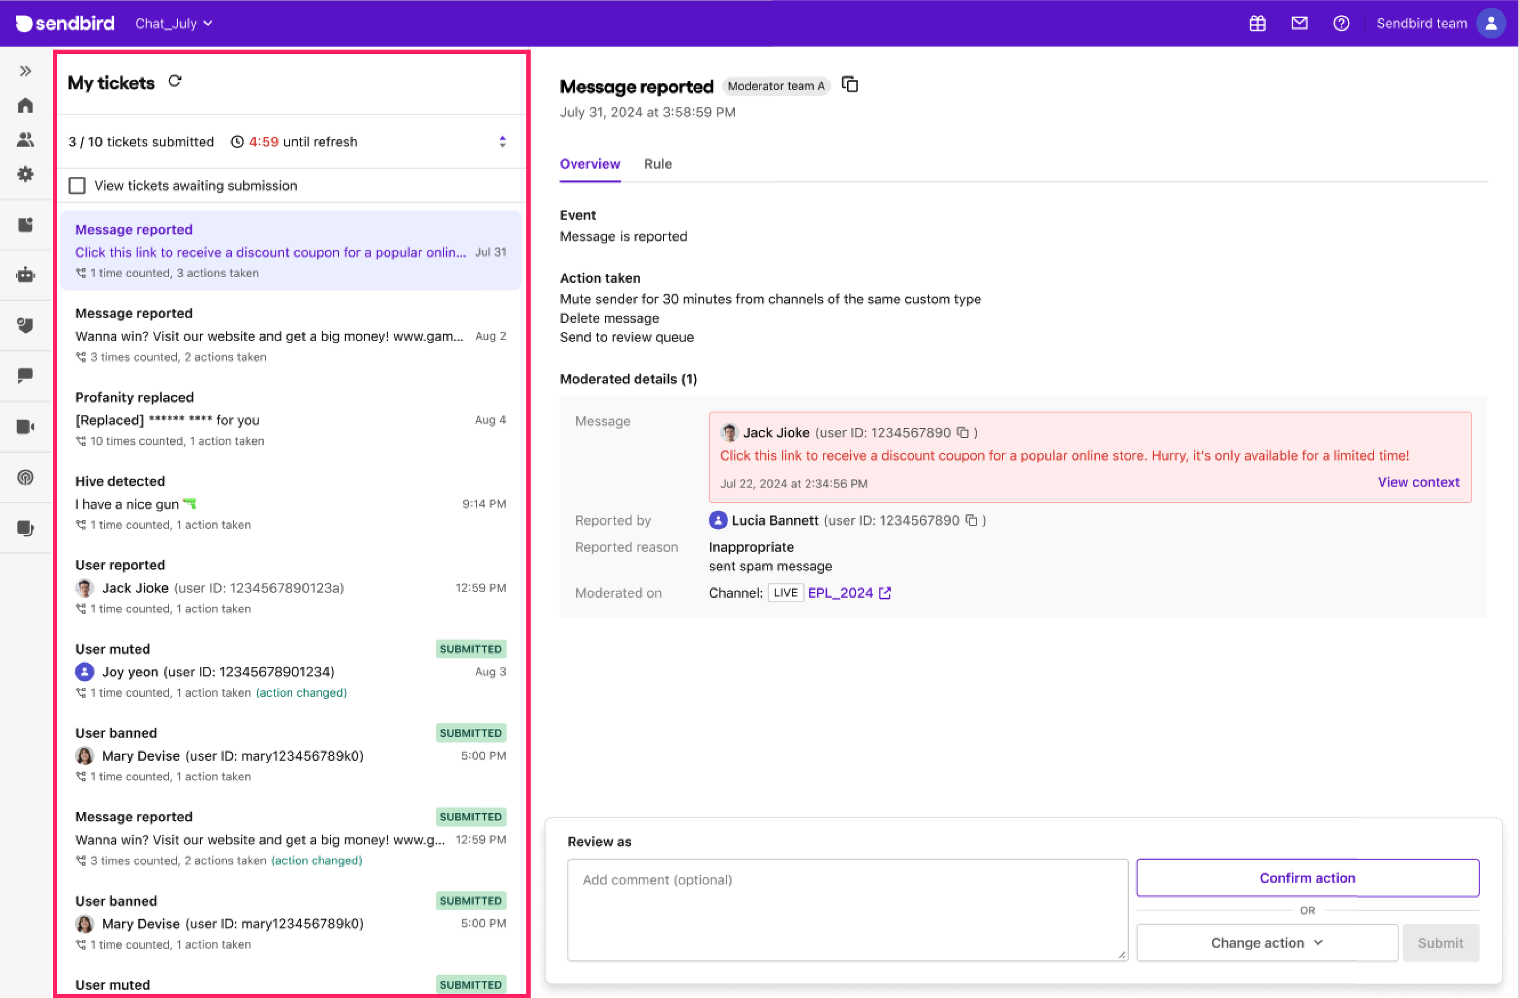Click the Confirm action button
This screenshot has height=998, width=1519.
pos(1307,877)
